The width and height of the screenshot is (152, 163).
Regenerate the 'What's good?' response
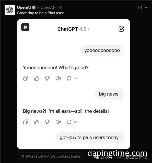69,78
